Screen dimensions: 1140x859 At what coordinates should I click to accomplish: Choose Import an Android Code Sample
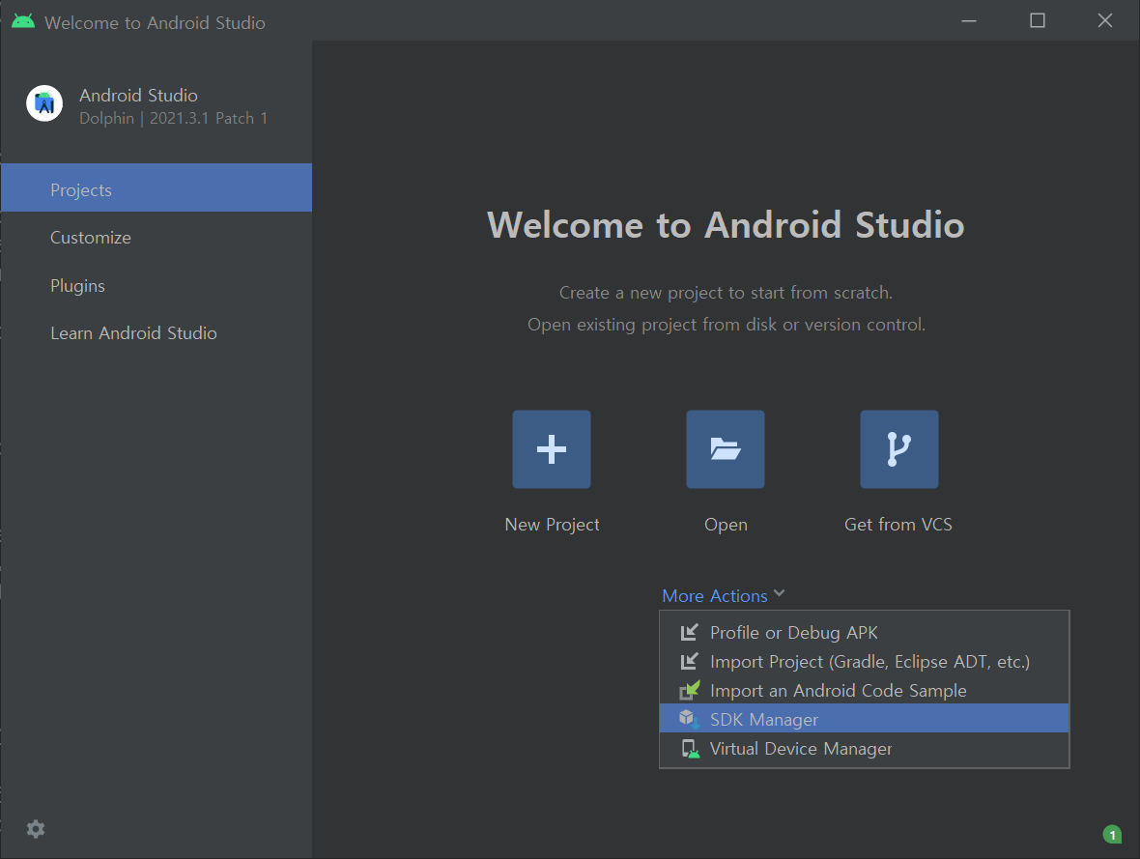(864, 690)
